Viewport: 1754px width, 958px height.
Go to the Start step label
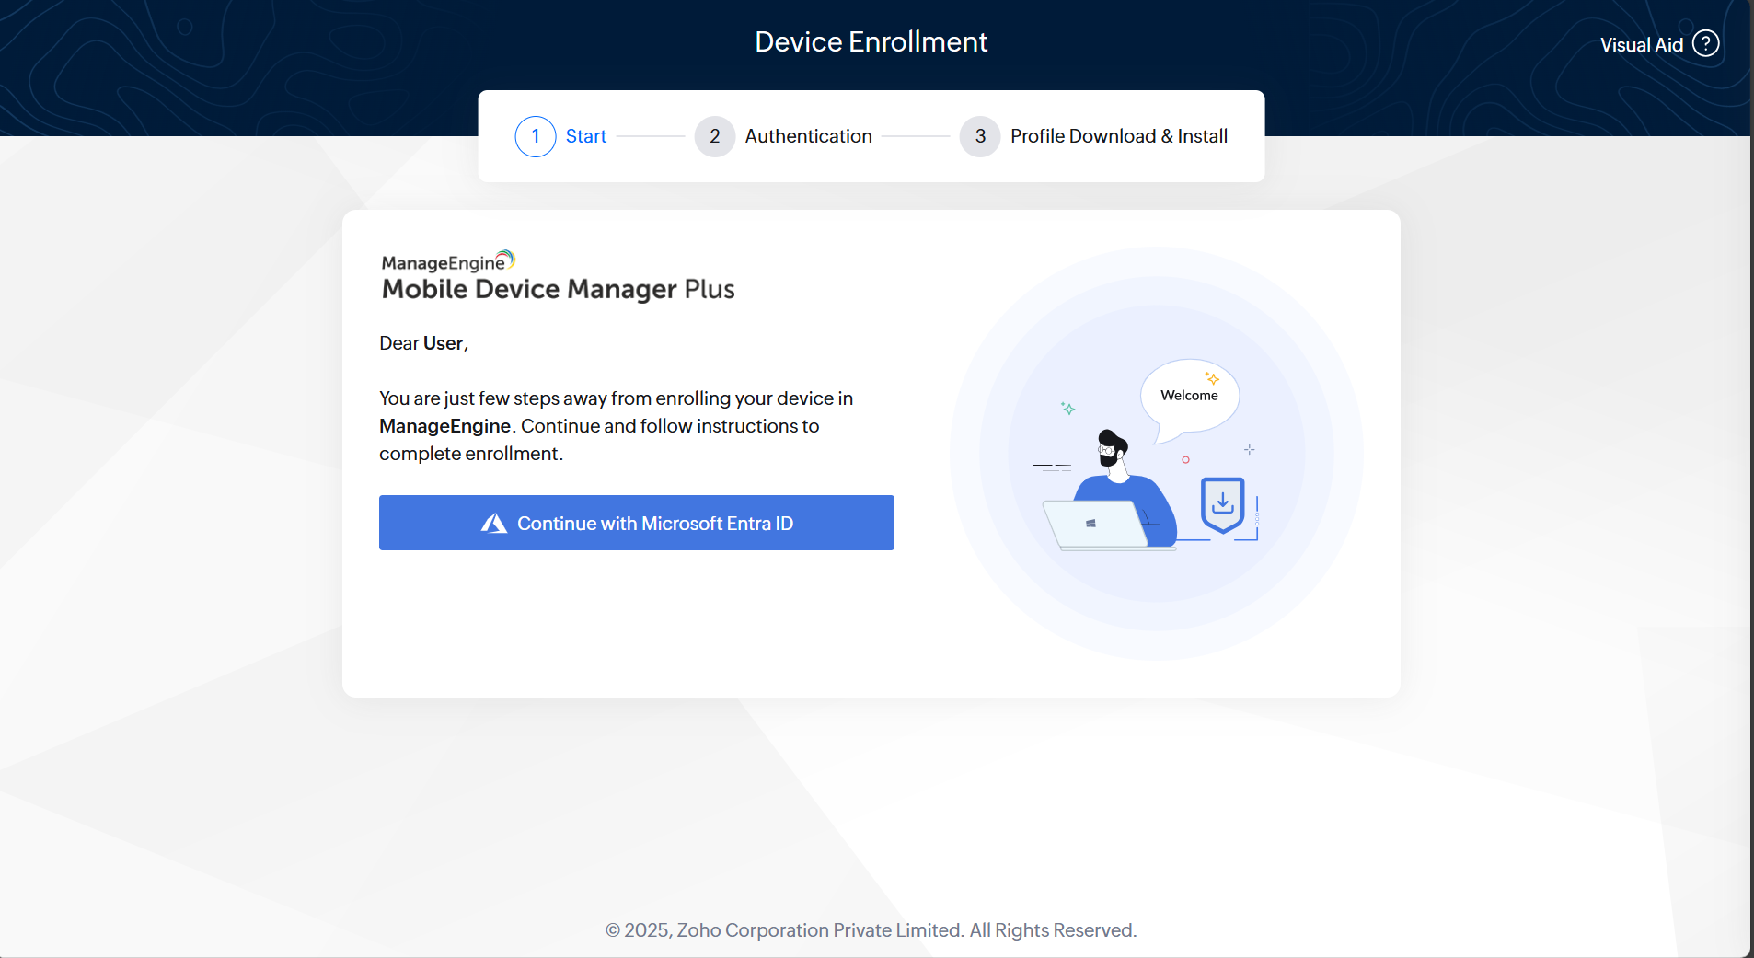coord(586,136)
